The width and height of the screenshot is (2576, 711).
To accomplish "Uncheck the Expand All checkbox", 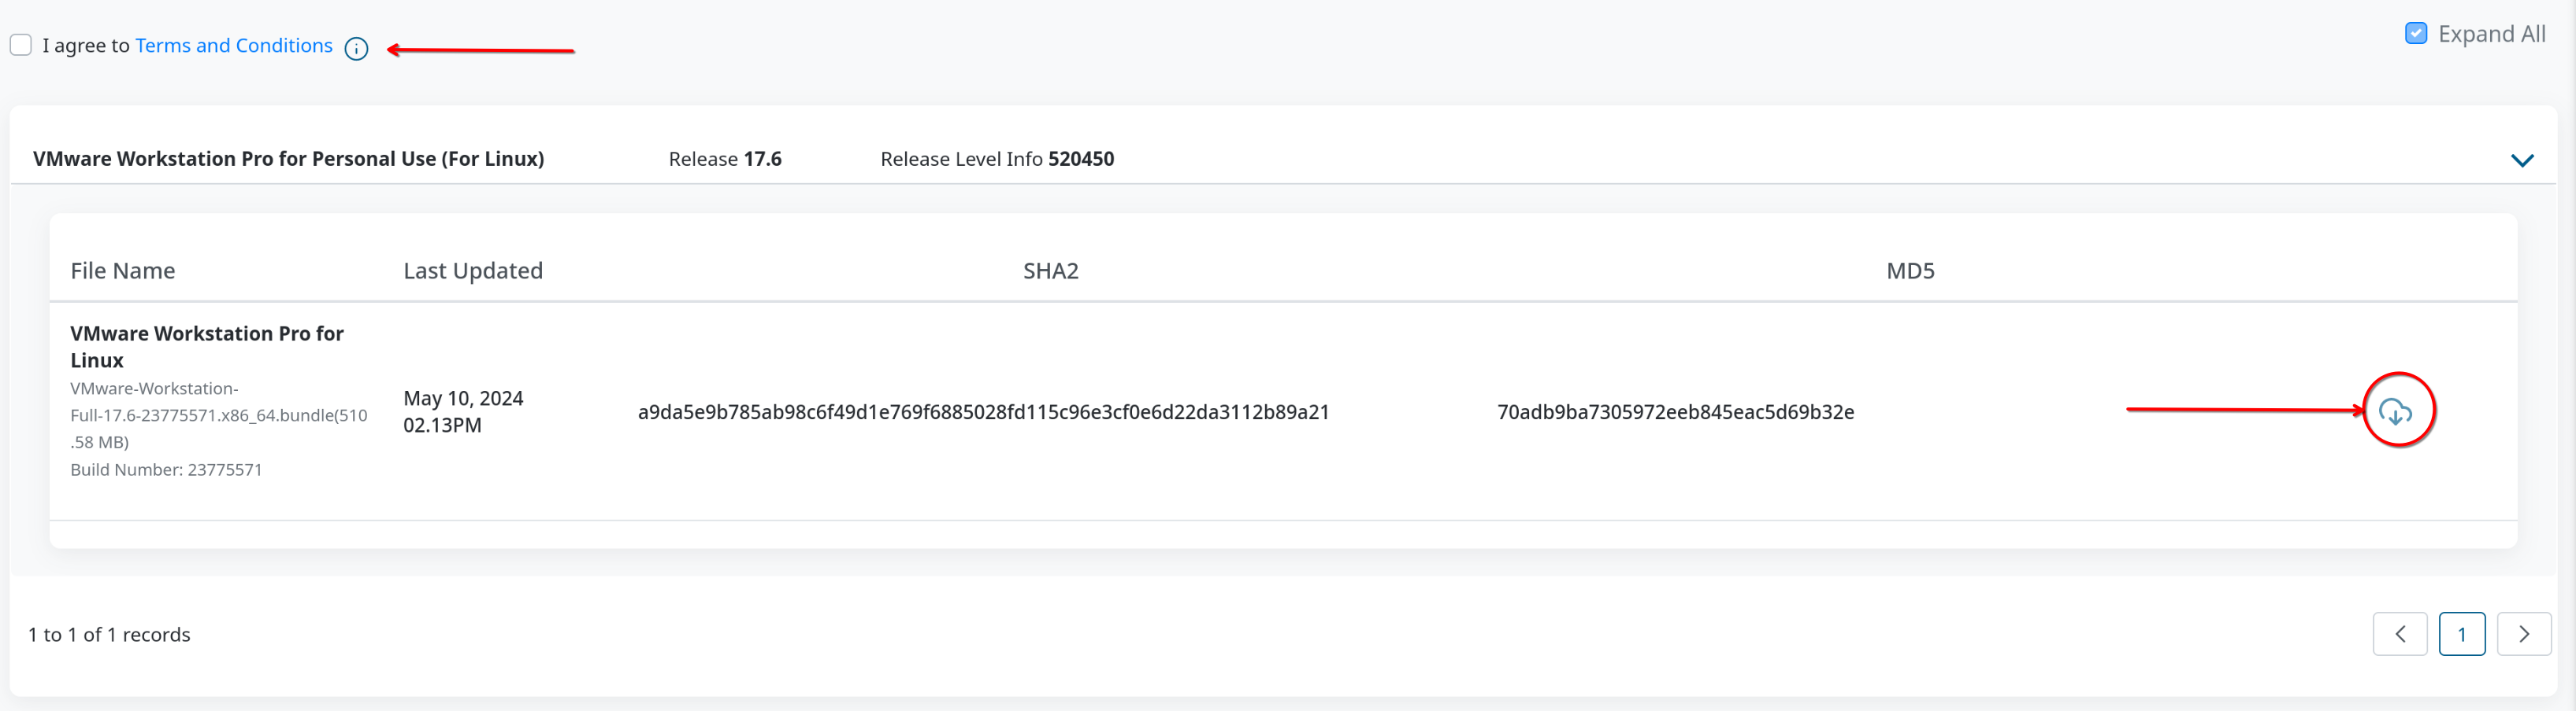I will pyautogui.click(x=2415, y=34).
